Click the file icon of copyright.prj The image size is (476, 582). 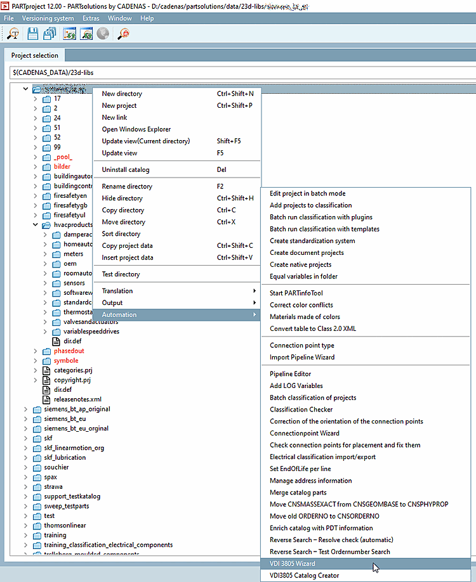[x=46, y=380]
